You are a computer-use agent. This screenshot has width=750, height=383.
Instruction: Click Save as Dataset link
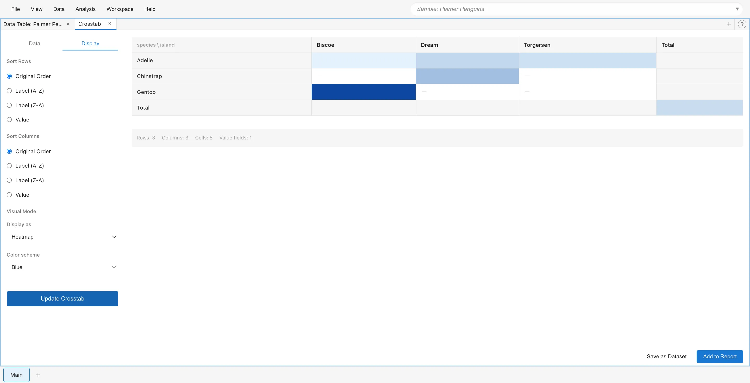[x=666, y=356]
